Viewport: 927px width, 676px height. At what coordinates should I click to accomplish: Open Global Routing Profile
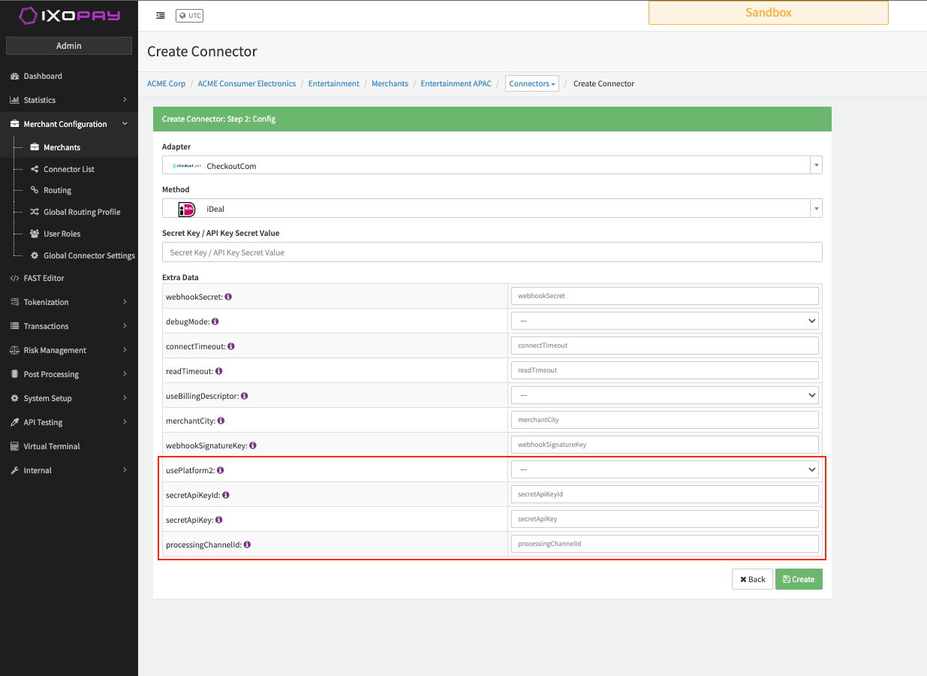(x=82, y=213)
